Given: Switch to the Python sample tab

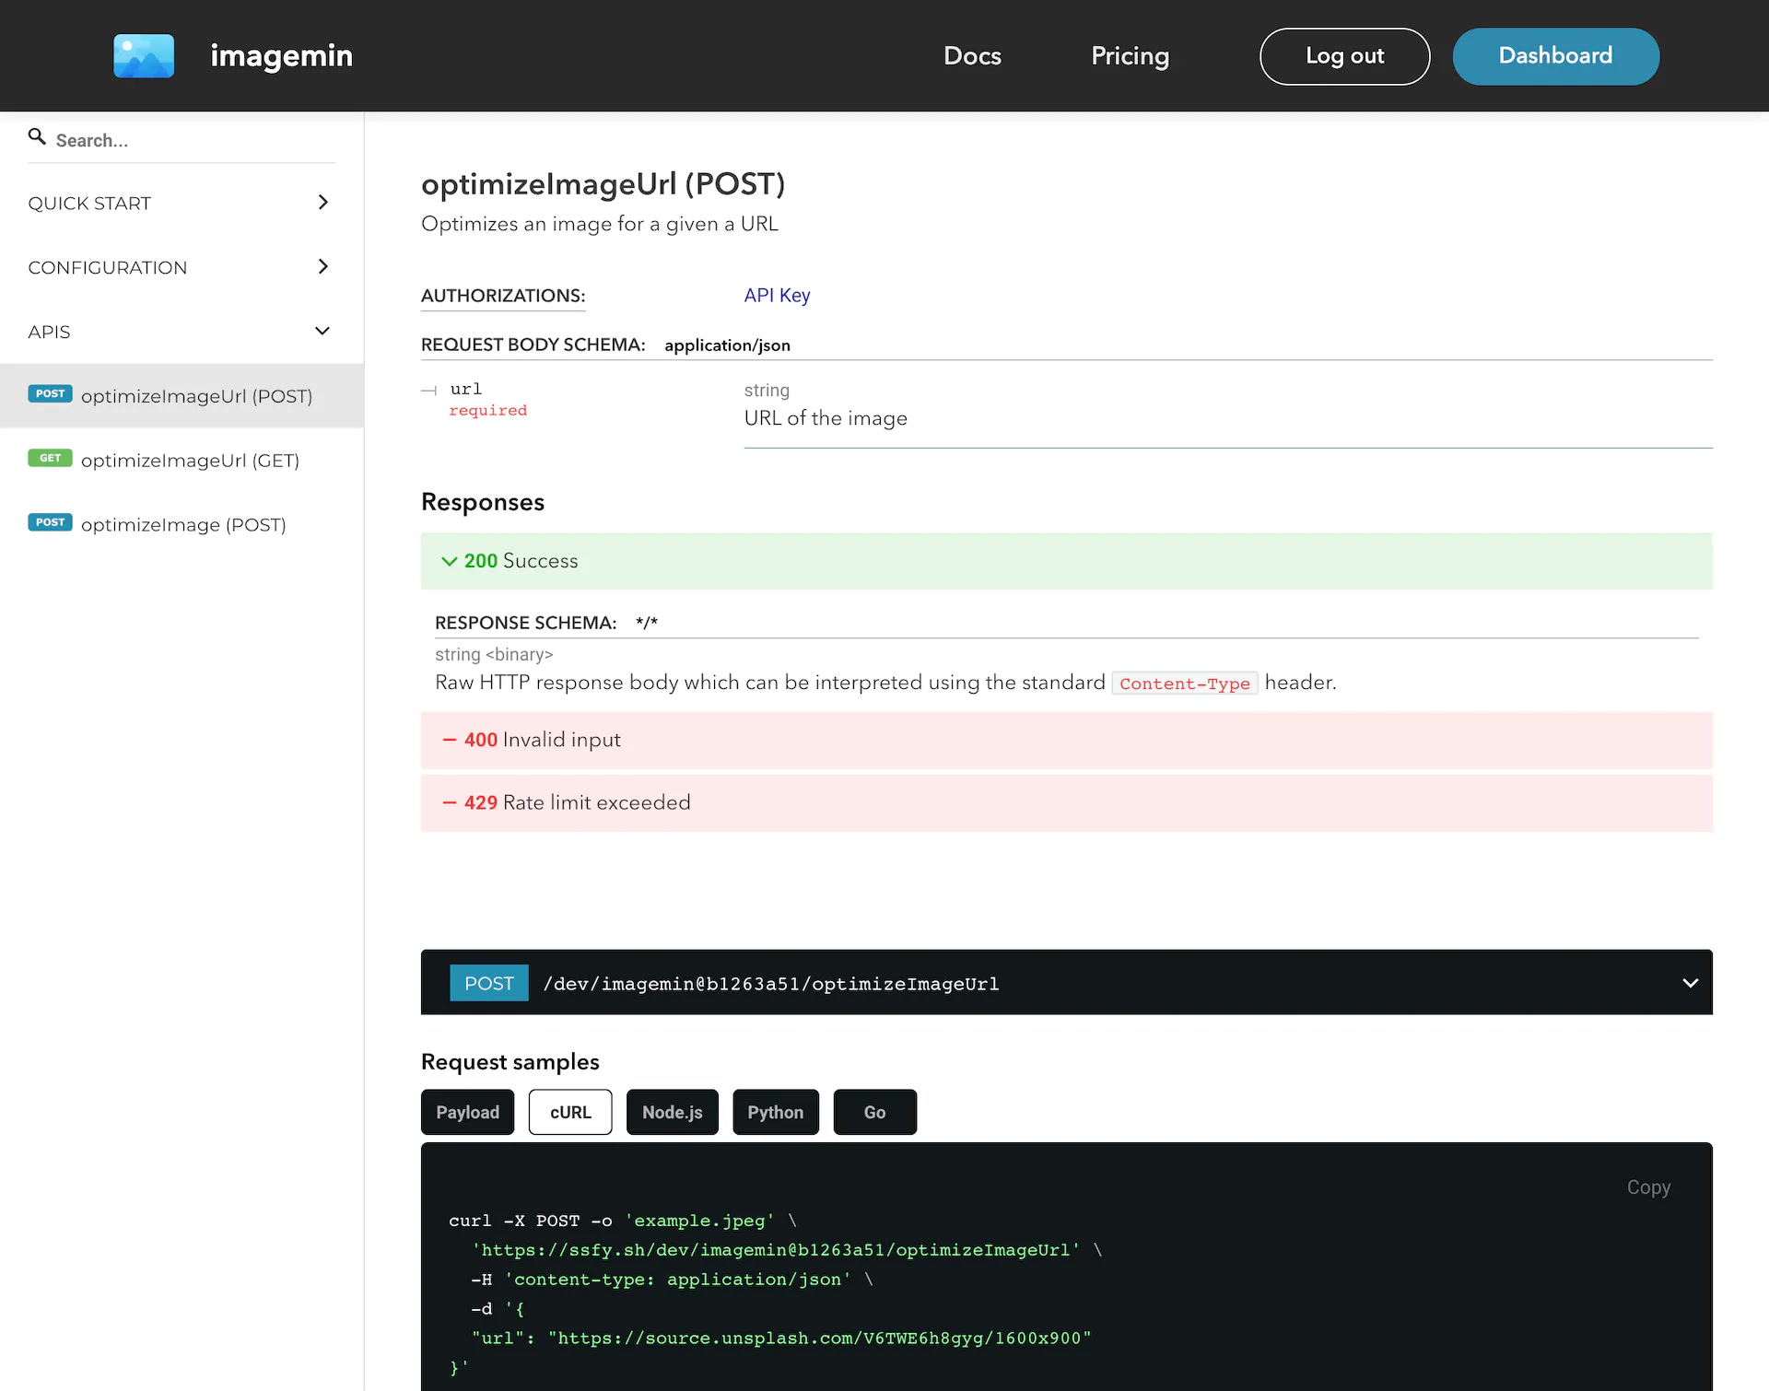Looking at the screenshot, I should coord(775,1112).
